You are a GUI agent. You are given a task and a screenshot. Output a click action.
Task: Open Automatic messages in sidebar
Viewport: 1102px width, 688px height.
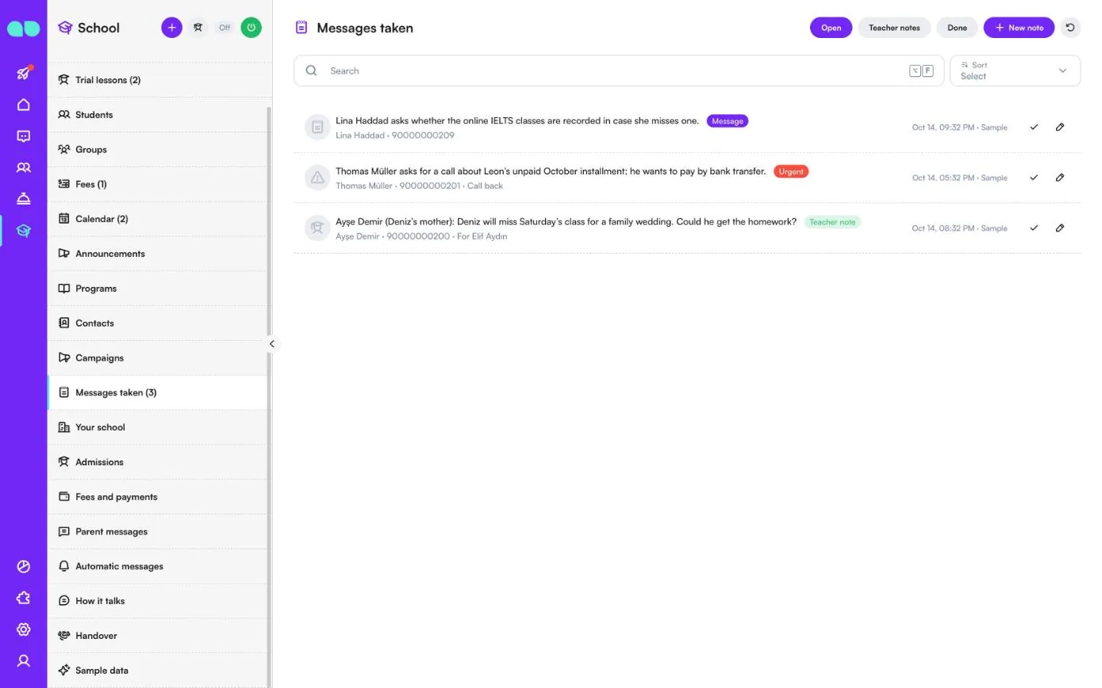[159, 566]
